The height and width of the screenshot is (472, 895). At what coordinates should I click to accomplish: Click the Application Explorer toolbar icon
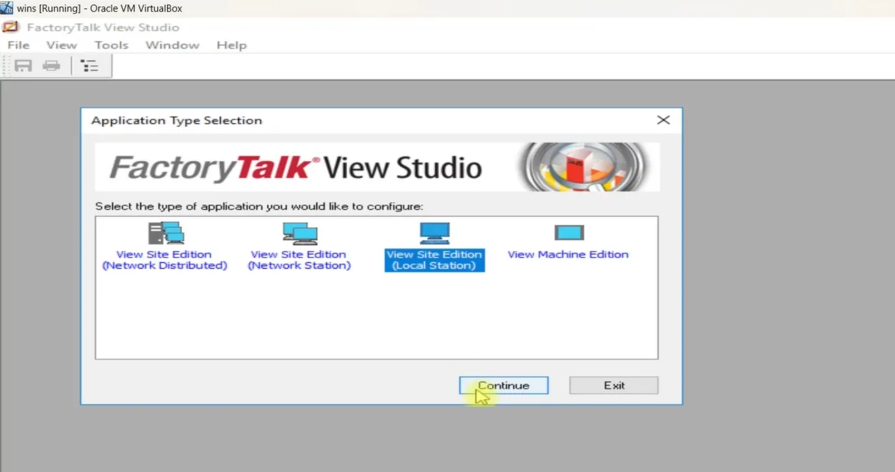[x=89, y=65]
